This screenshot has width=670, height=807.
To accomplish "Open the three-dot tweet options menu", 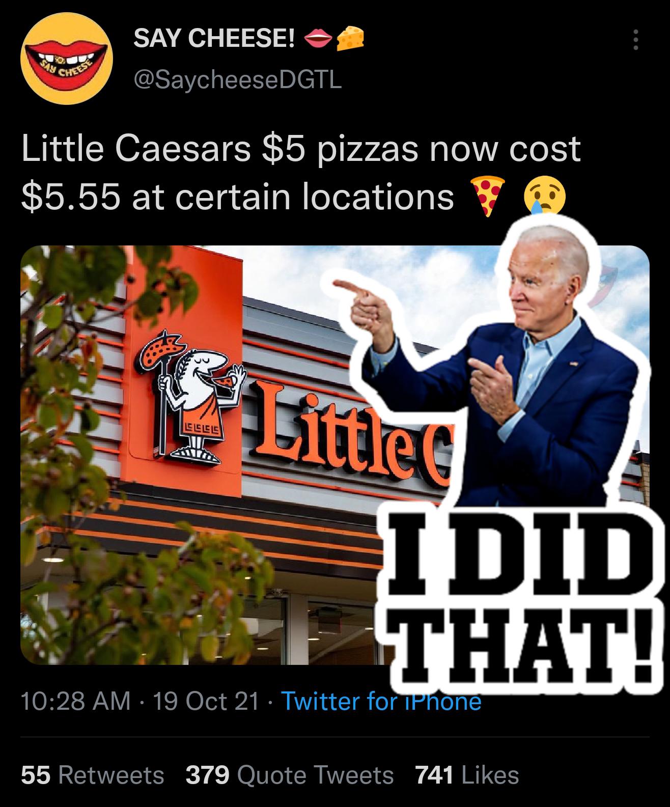I will pos(635,40).
